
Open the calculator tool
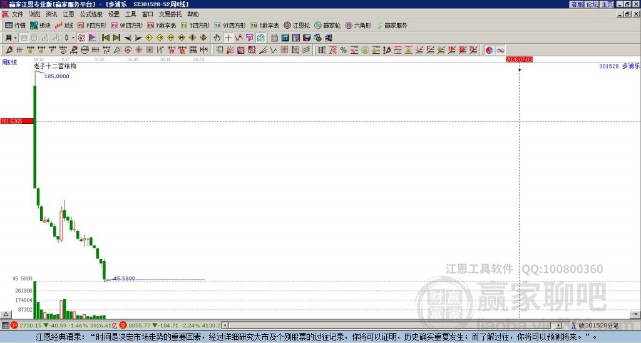285,38
